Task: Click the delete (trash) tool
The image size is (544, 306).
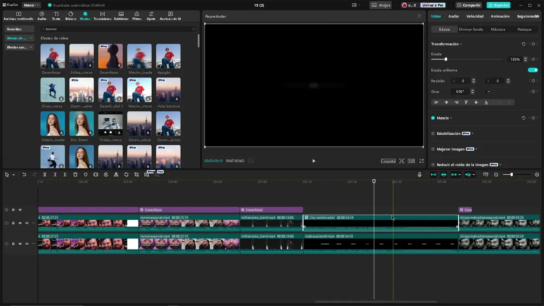Action: 75,175
